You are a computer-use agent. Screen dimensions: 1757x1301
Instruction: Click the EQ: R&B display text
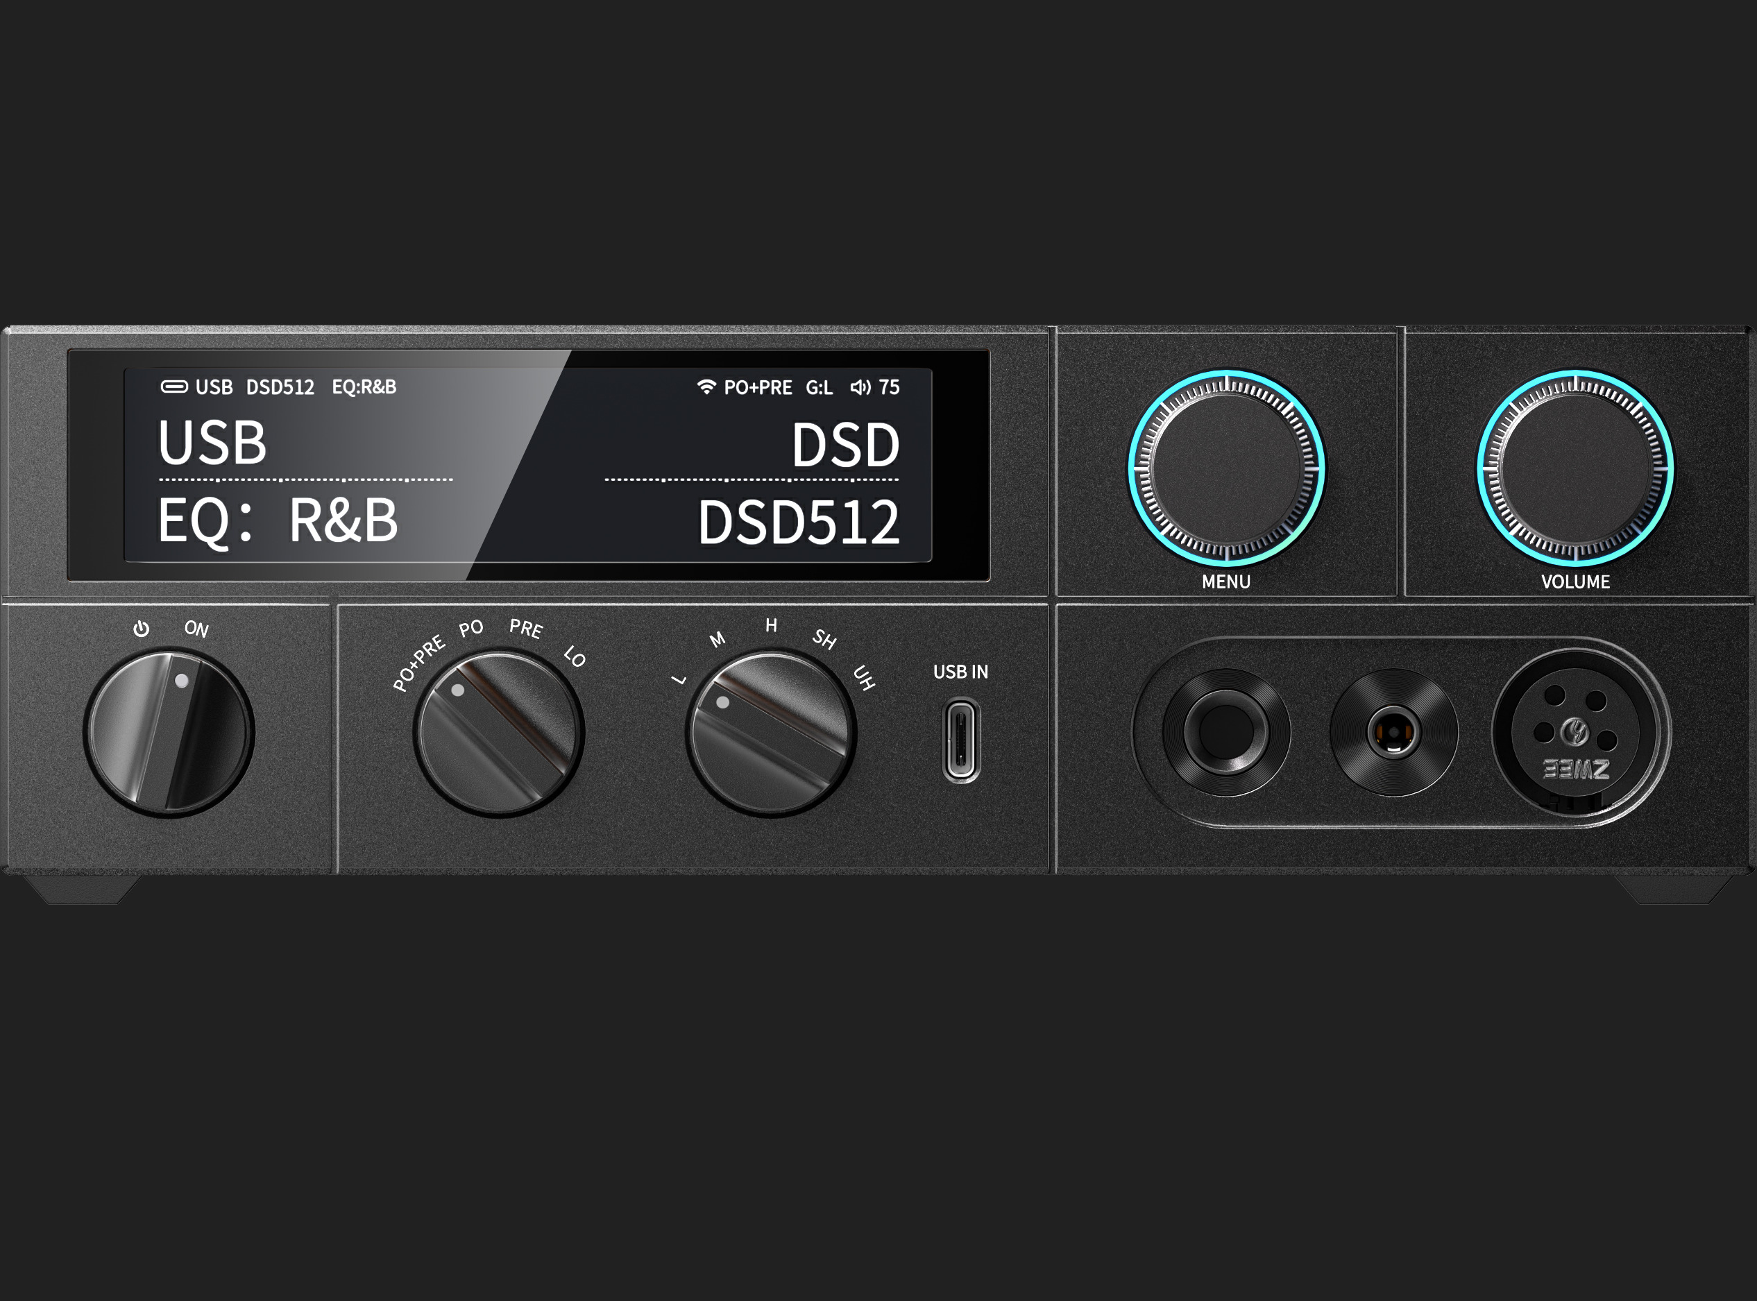tap(278, 521)
